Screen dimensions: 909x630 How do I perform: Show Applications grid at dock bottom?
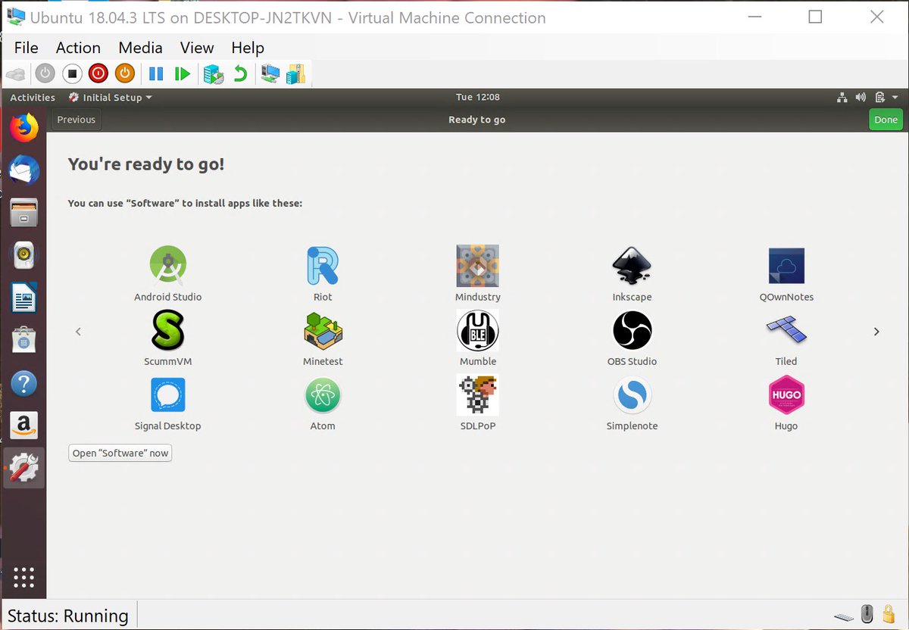click(23, 577)
